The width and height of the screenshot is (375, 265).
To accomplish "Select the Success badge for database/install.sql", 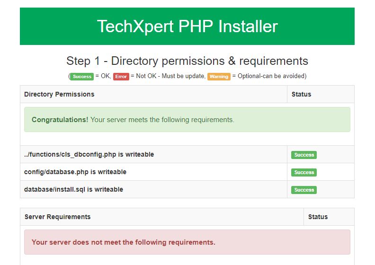I will (304, 190).
